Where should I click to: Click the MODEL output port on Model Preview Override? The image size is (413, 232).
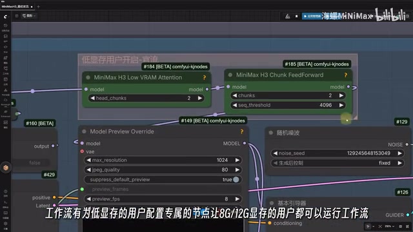pyautogui.click(x=245, y=143)
